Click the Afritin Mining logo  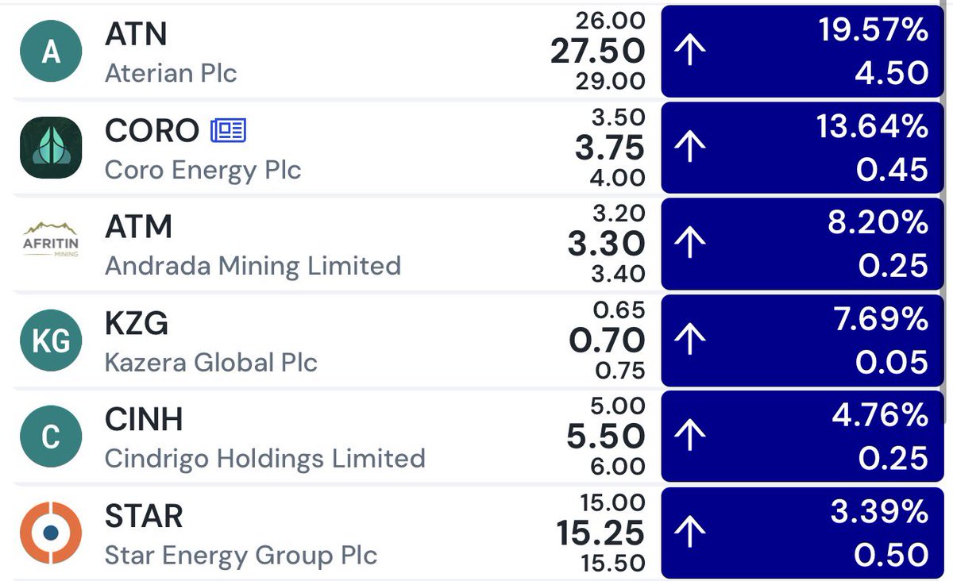click(x=51, y=244)
